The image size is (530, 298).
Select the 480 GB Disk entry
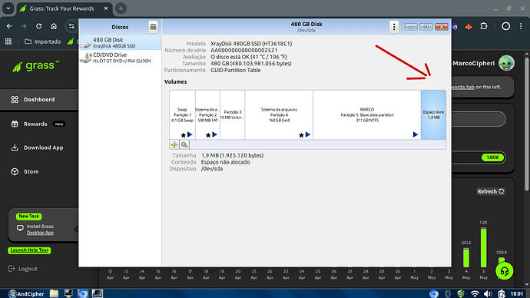(120, 42)
